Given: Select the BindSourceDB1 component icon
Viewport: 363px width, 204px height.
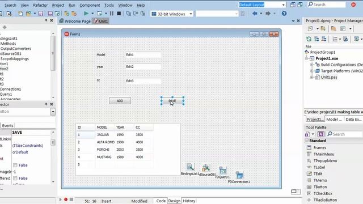Looking at the screenshot, I should (205, 168).
